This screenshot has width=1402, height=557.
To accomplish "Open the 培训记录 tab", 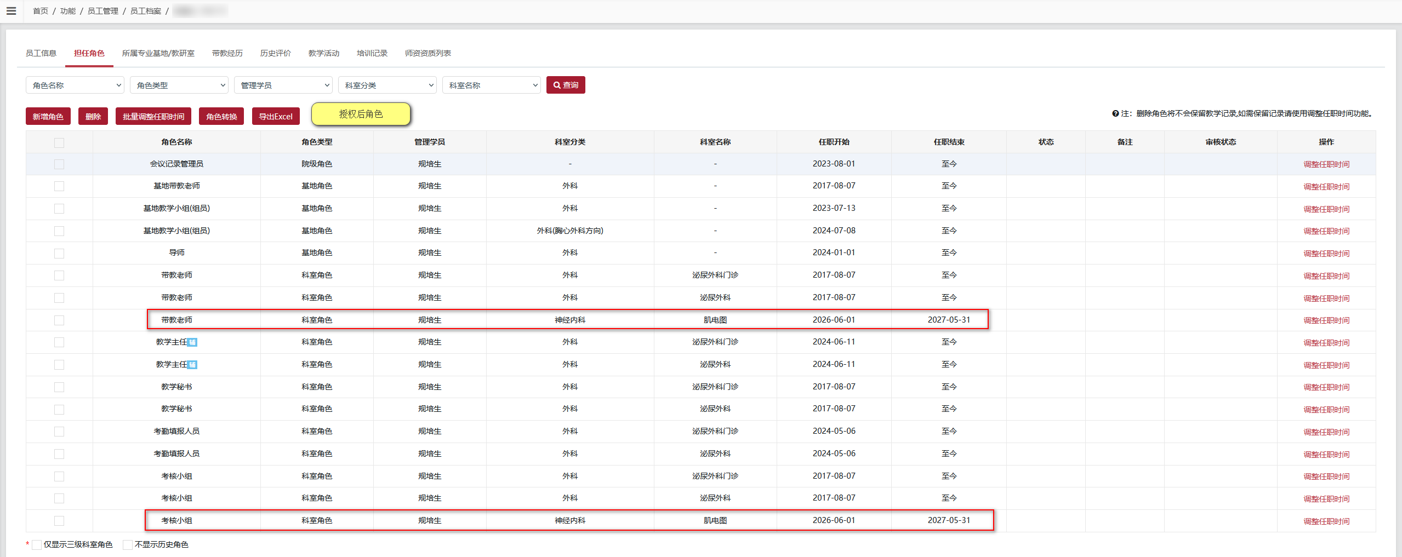I will point(372,53).
